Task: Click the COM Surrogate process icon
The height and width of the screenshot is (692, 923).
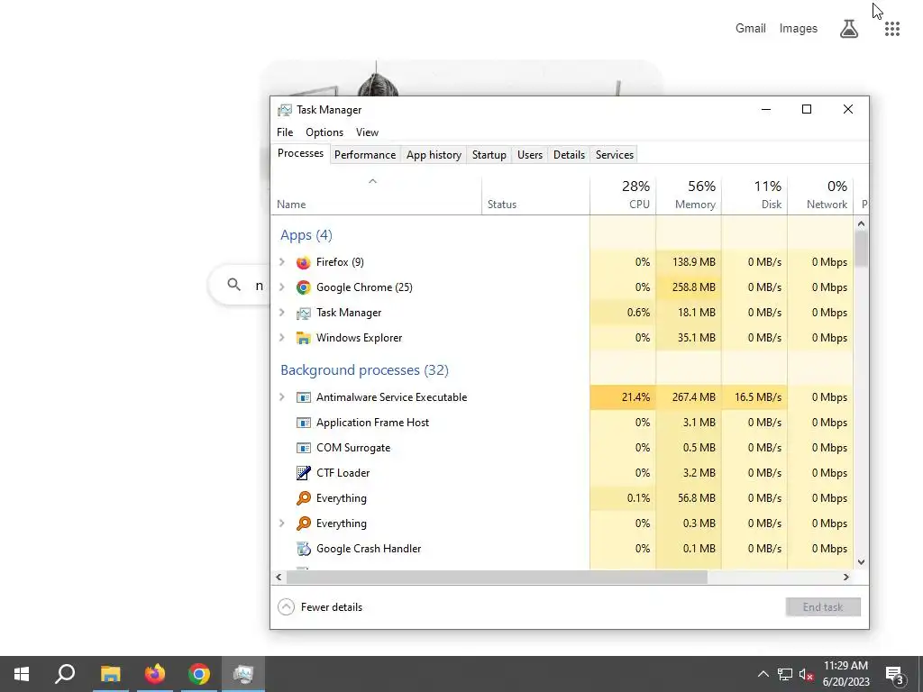Action: (x=303, y=448)
